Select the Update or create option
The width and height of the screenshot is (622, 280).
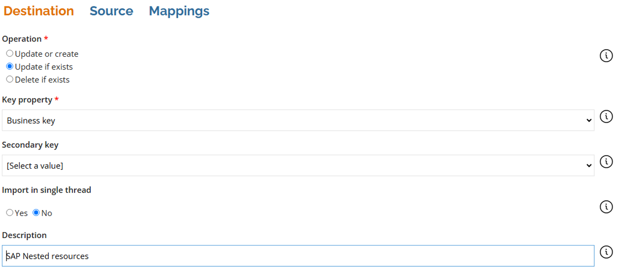pyautogui.click(x=10, y=54)
